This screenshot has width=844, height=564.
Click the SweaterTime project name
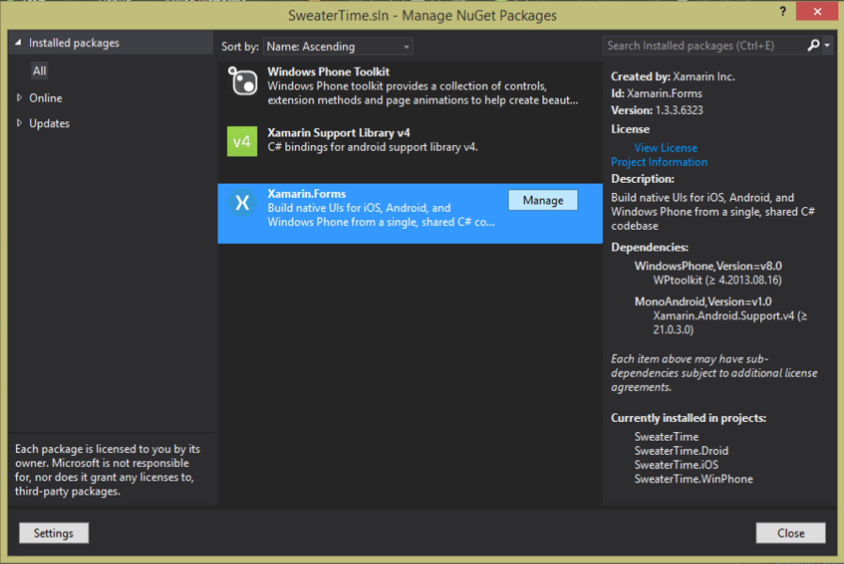(x=666, y=436)
